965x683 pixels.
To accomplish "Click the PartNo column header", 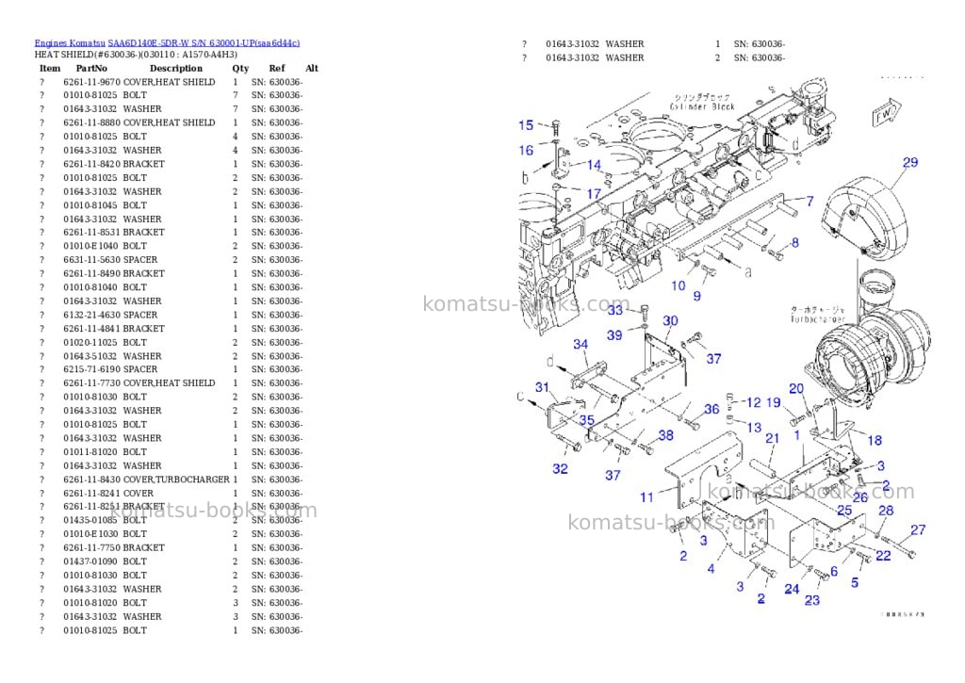I will (91, 68).
